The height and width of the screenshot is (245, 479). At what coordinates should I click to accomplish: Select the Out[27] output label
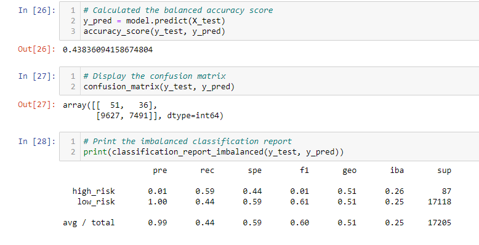click(x=37, y=105)
